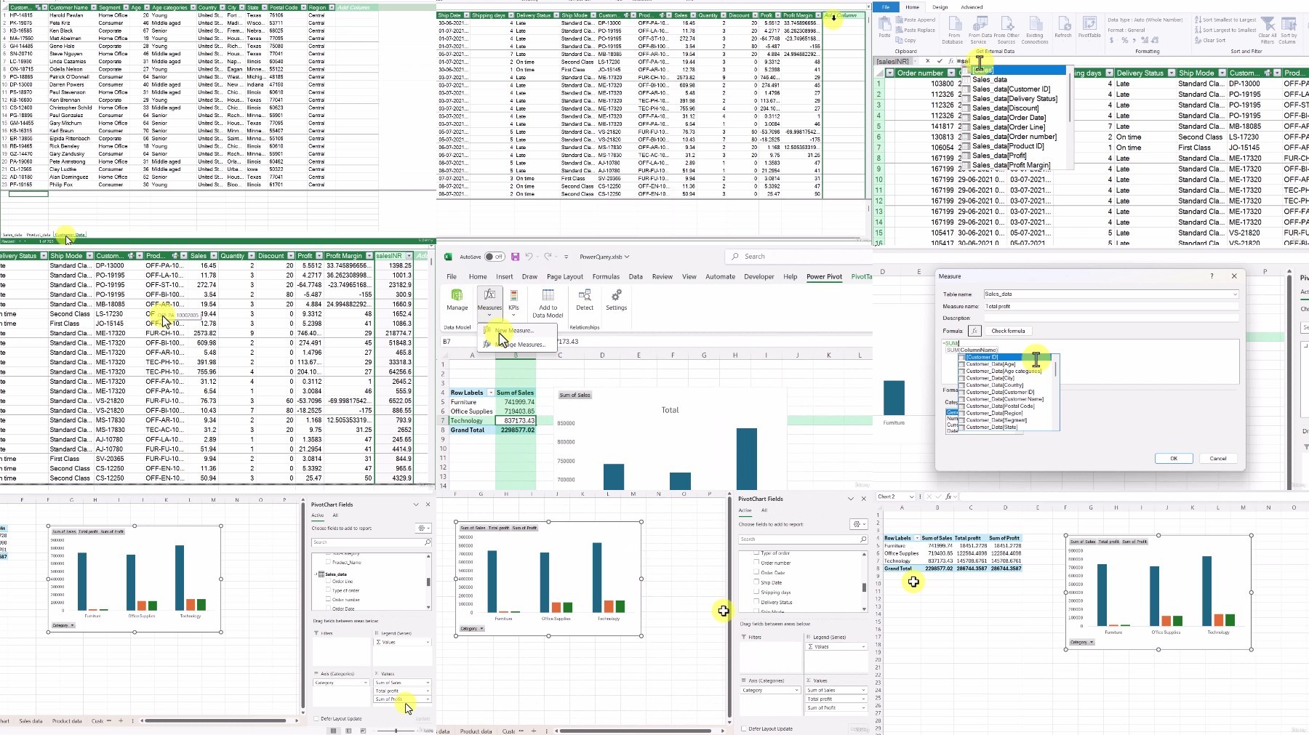Click the Undo arrow in Excel title bar
This screenshot has width=1309, height=735.
pos(529,257)
